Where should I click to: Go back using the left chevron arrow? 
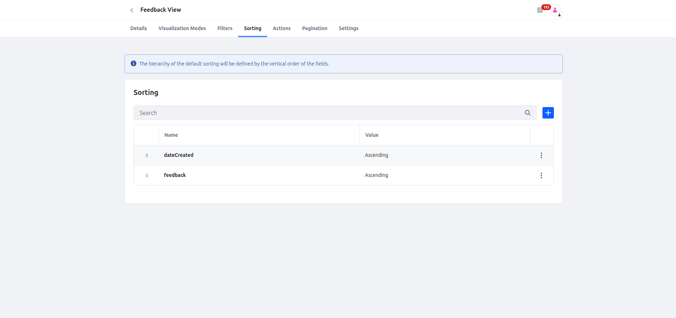pos(132,10)
